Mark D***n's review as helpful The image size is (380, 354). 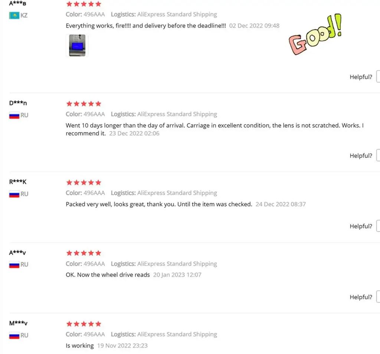click(378, 156)
